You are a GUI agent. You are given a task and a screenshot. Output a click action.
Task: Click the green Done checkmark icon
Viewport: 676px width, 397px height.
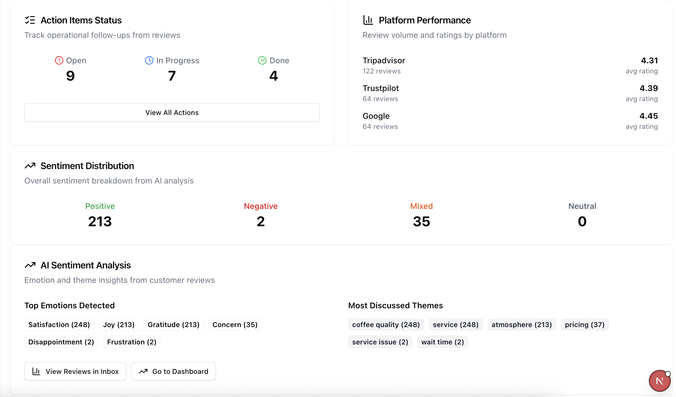coord(262,60)
